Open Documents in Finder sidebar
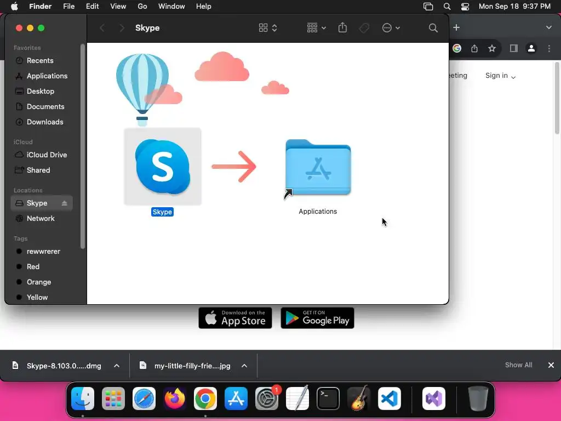Screen dimensions: 561x421 tap(45, 107)
